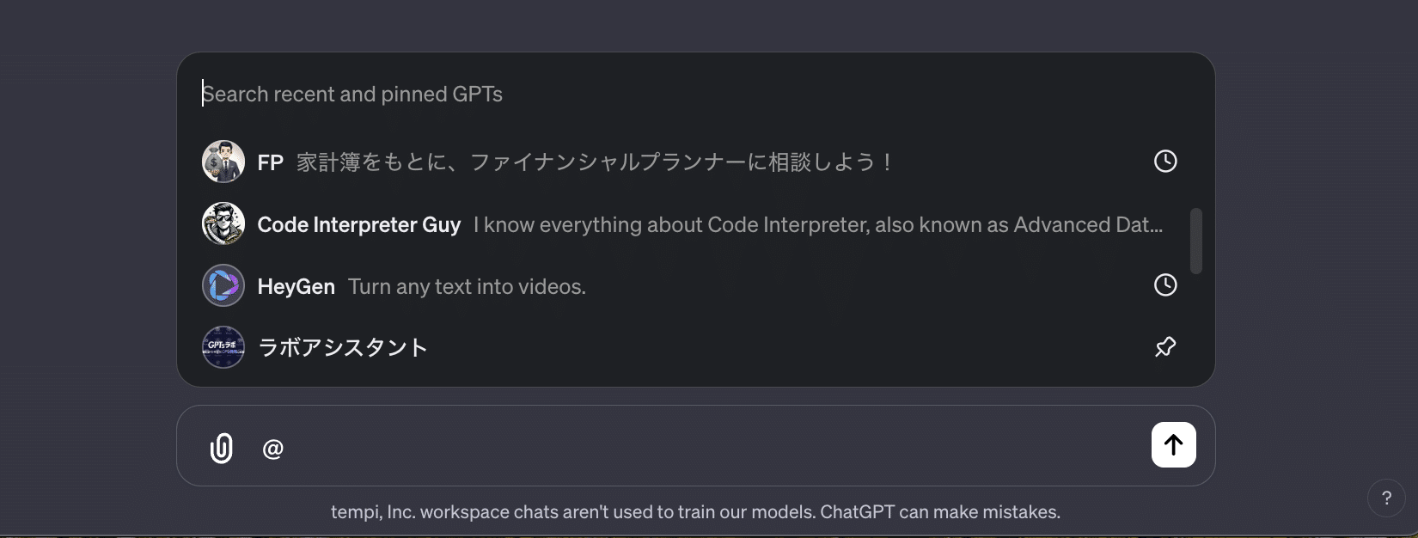Viewport: 1418px width, 538px height.
Task: Click the recent clock icon on FP row
Action: coord(1164,162)
